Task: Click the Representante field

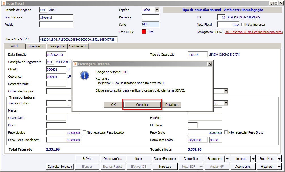Action: [56, 84]
